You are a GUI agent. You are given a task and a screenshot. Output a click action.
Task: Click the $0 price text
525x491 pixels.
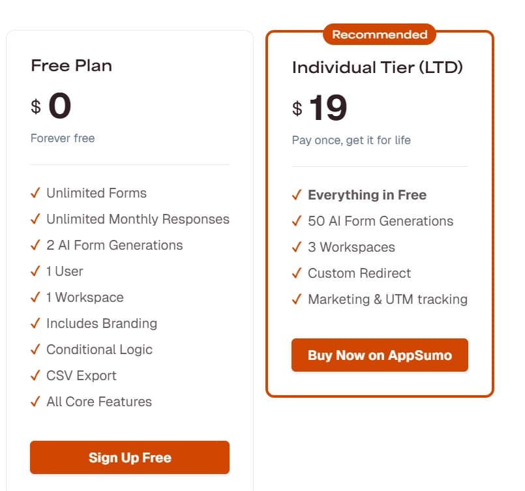[52, 106]
